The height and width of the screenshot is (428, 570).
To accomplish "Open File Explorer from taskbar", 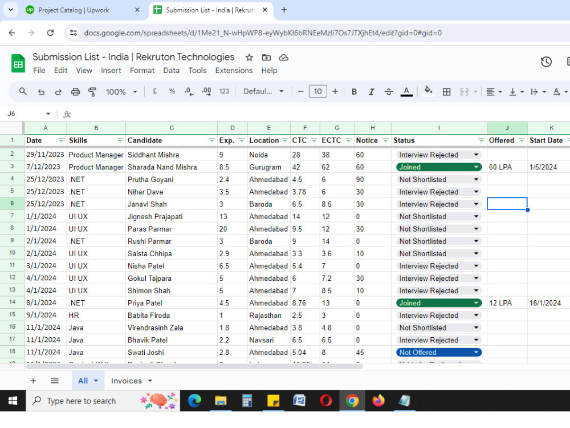I will point(221,401).
